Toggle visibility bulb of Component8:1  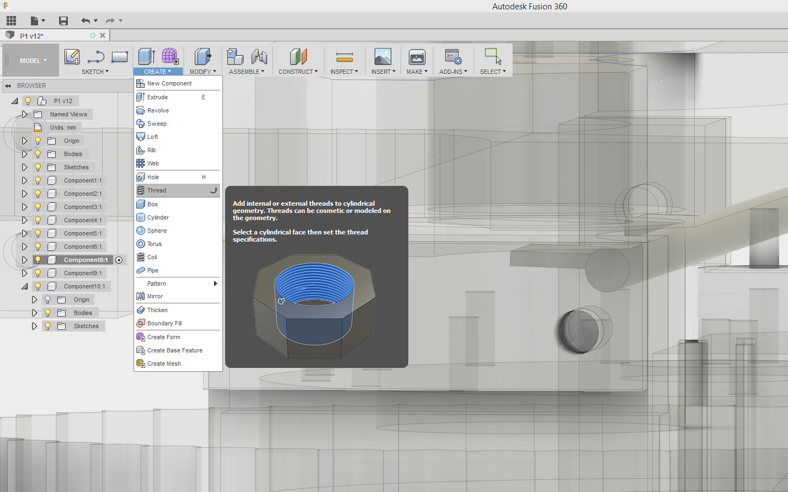pos(38,260)
